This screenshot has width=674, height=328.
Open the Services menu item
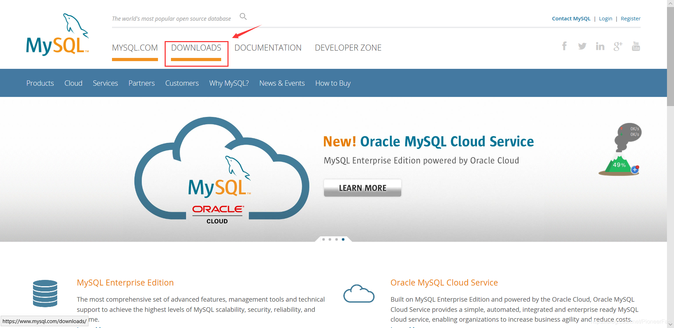105,83
